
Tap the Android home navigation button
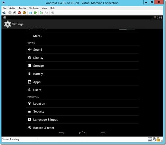(82, 133)
